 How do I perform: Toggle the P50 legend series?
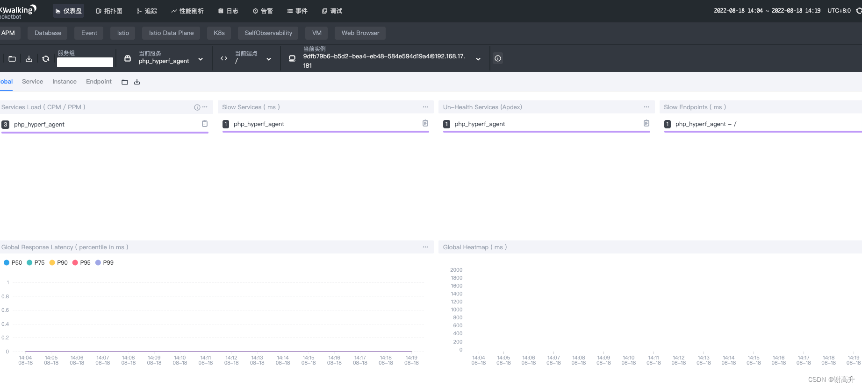(x=13, y=262)
